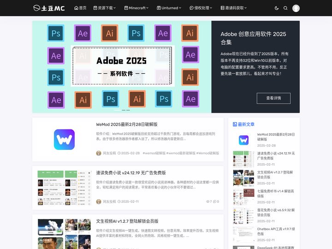Click 网友投稿 author avatar on 速读免费小说 post
332x249 pixels.
click(99, 202)
